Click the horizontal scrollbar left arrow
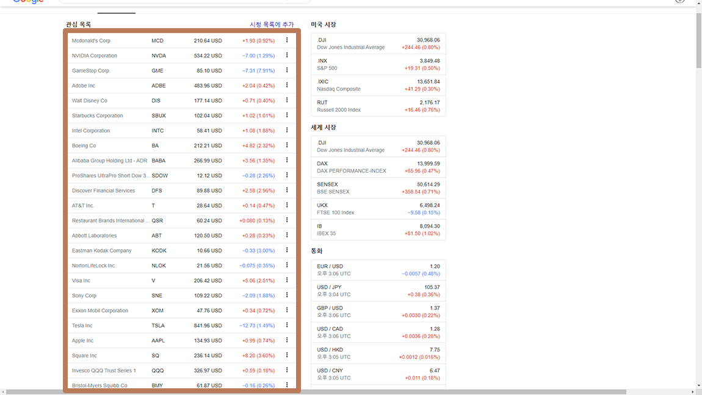Screen dimensions: 702x395 (x=3, y=392)
